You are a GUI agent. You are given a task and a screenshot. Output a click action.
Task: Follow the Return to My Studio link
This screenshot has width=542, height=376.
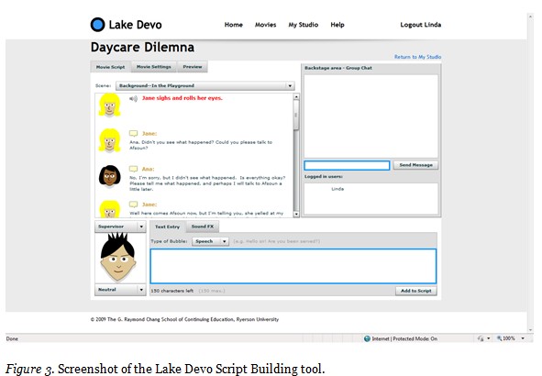(x=417, y=57)
